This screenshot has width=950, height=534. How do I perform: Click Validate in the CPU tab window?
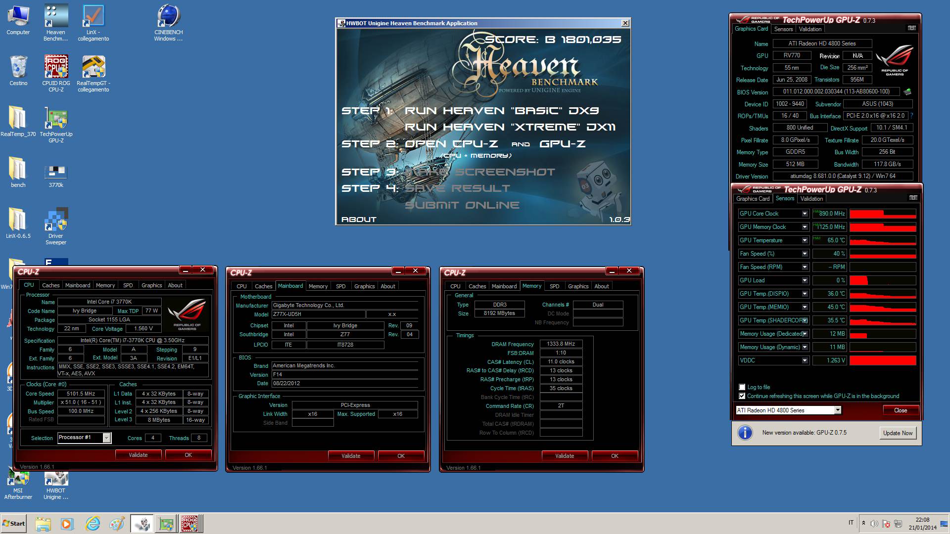138,455
